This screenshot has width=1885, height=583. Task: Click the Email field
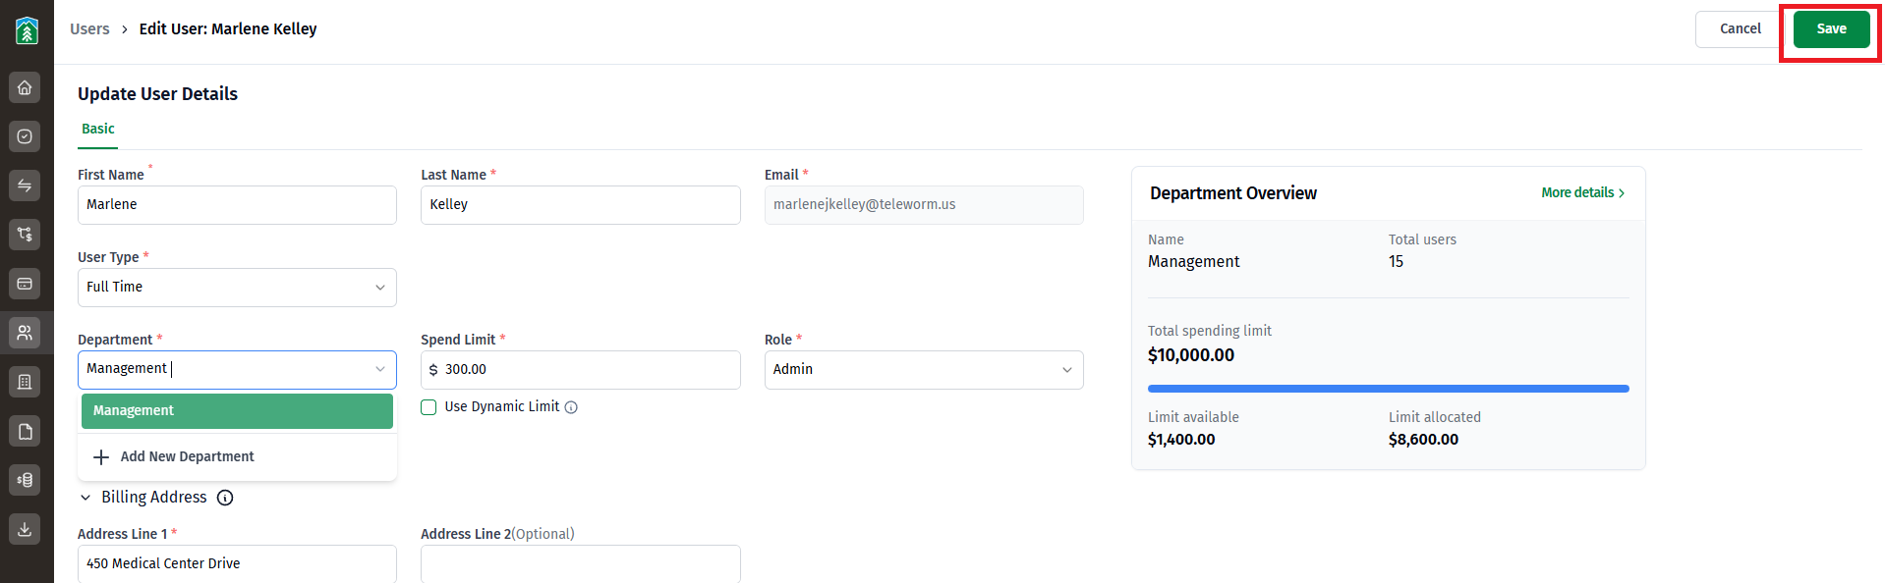924,205
